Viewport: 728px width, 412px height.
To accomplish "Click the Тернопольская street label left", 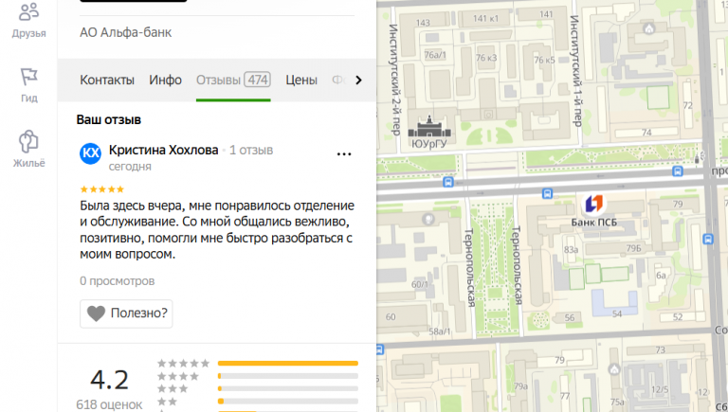I will [x=469, y=267].
